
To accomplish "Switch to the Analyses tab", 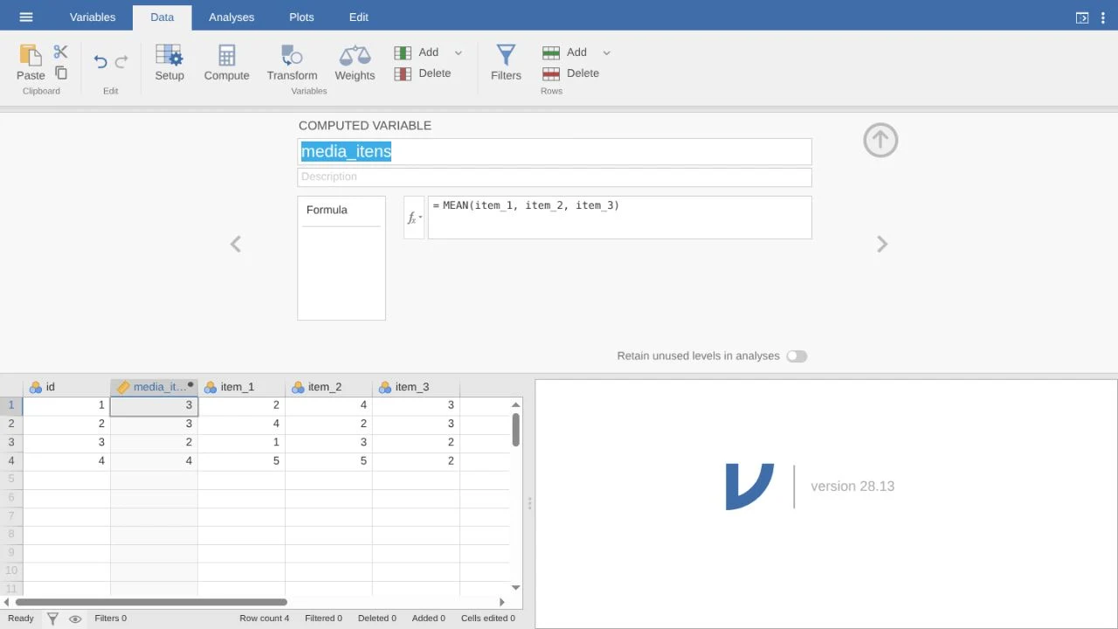I will tap(231, 17).
